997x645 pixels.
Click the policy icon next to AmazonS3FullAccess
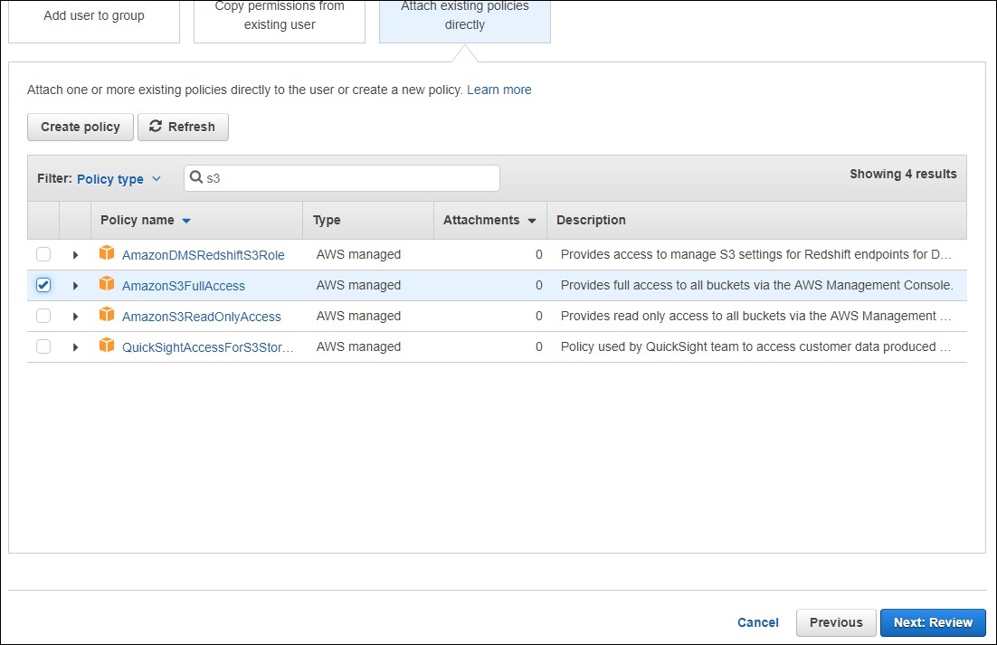pyautogui.click(x=107, y=285)
